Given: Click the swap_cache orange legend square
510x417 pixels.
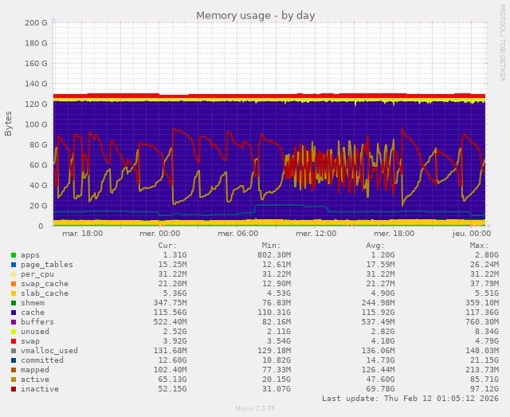Looking at the screenshot, I should point(14,284).
